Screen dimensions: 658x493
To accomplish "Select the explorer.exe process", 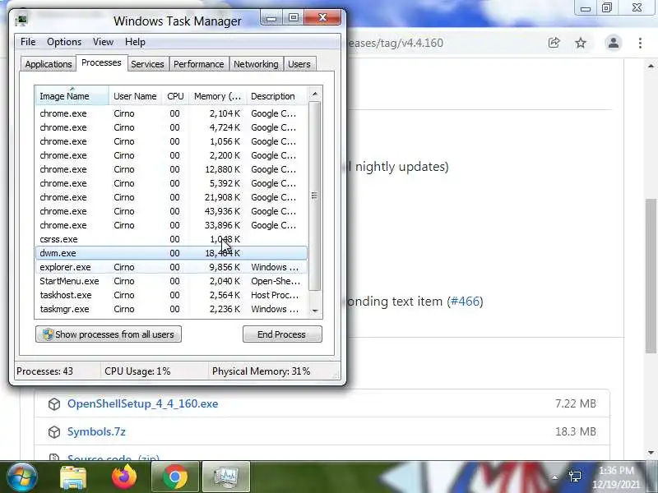I will pyautogui.click(x=171, y=267).
